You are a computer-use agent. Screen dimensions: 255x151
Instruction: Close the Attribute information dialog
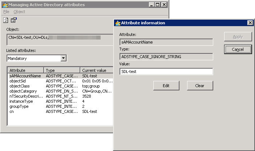(x=250, y=23)
